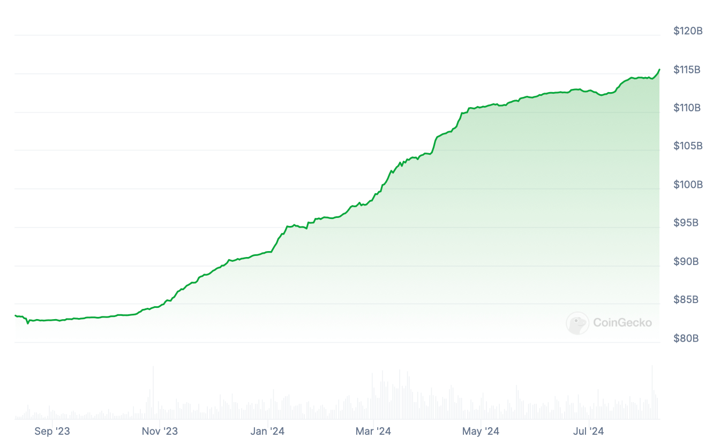Screen dimensions: 728x446
Task: Click the $95B y-axis label
Action: pyautogui.click(x=686, y=223)
